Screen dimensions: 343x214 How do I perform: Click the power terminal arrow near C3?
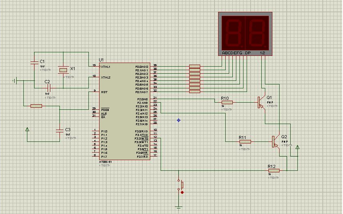tap(27, 130)
